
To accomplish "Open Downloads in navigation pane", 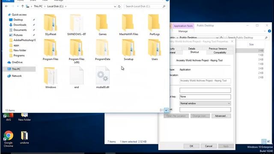I will pyautogui.click(x=20, y=25).
